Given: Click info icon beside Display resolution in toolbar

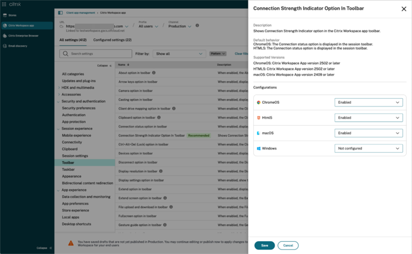Looking at the screenshot, I should pyautogui.click(x=161, y=171).
